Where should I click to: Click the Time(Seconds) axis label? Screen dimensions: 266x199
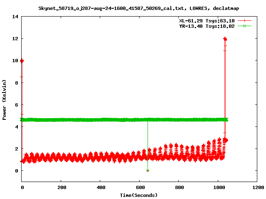click(138, 195)
